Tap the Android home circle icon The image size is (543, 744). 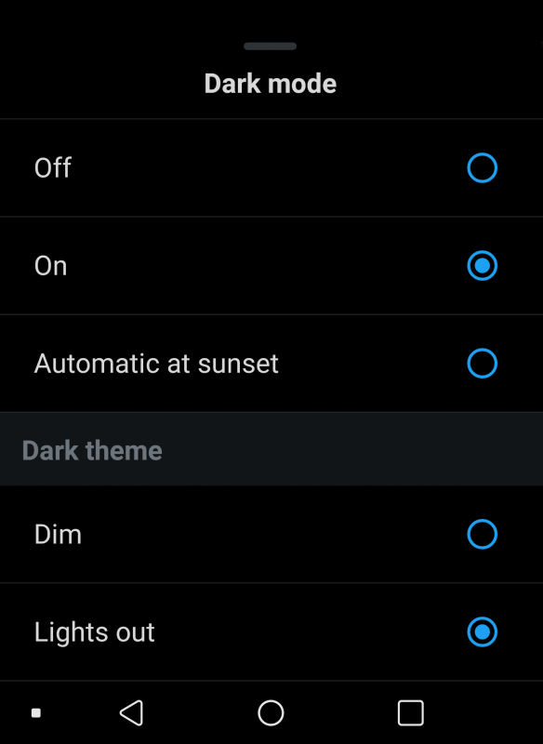271,712
